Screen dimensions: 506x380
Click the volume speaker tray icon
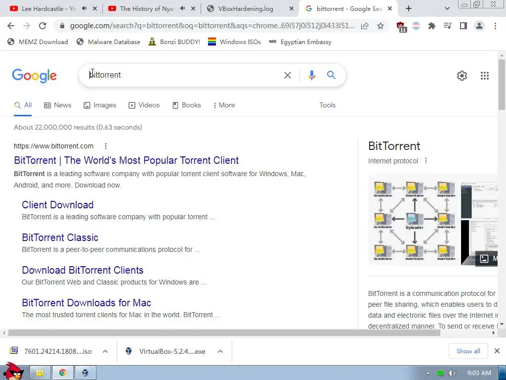(452, 373)
